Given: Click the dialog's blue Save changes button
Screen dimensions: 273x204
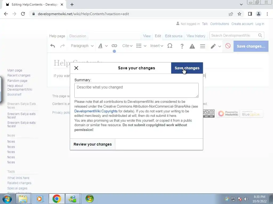Looking at the screenshot, I should [187, 68].
